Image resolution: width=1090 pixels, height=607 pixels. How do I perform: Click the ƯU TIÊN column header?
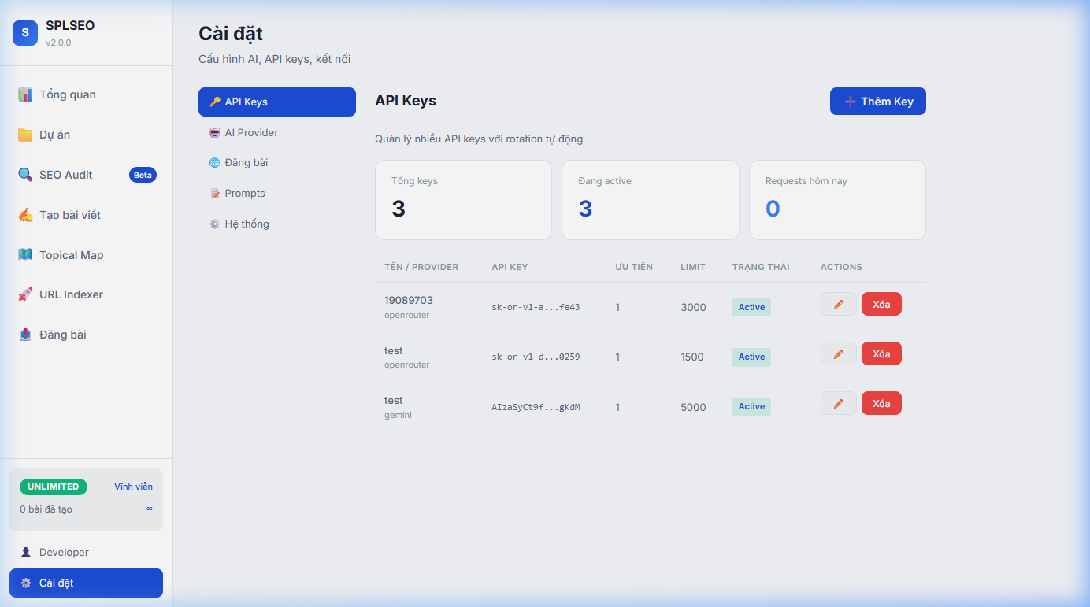[634, 267]
